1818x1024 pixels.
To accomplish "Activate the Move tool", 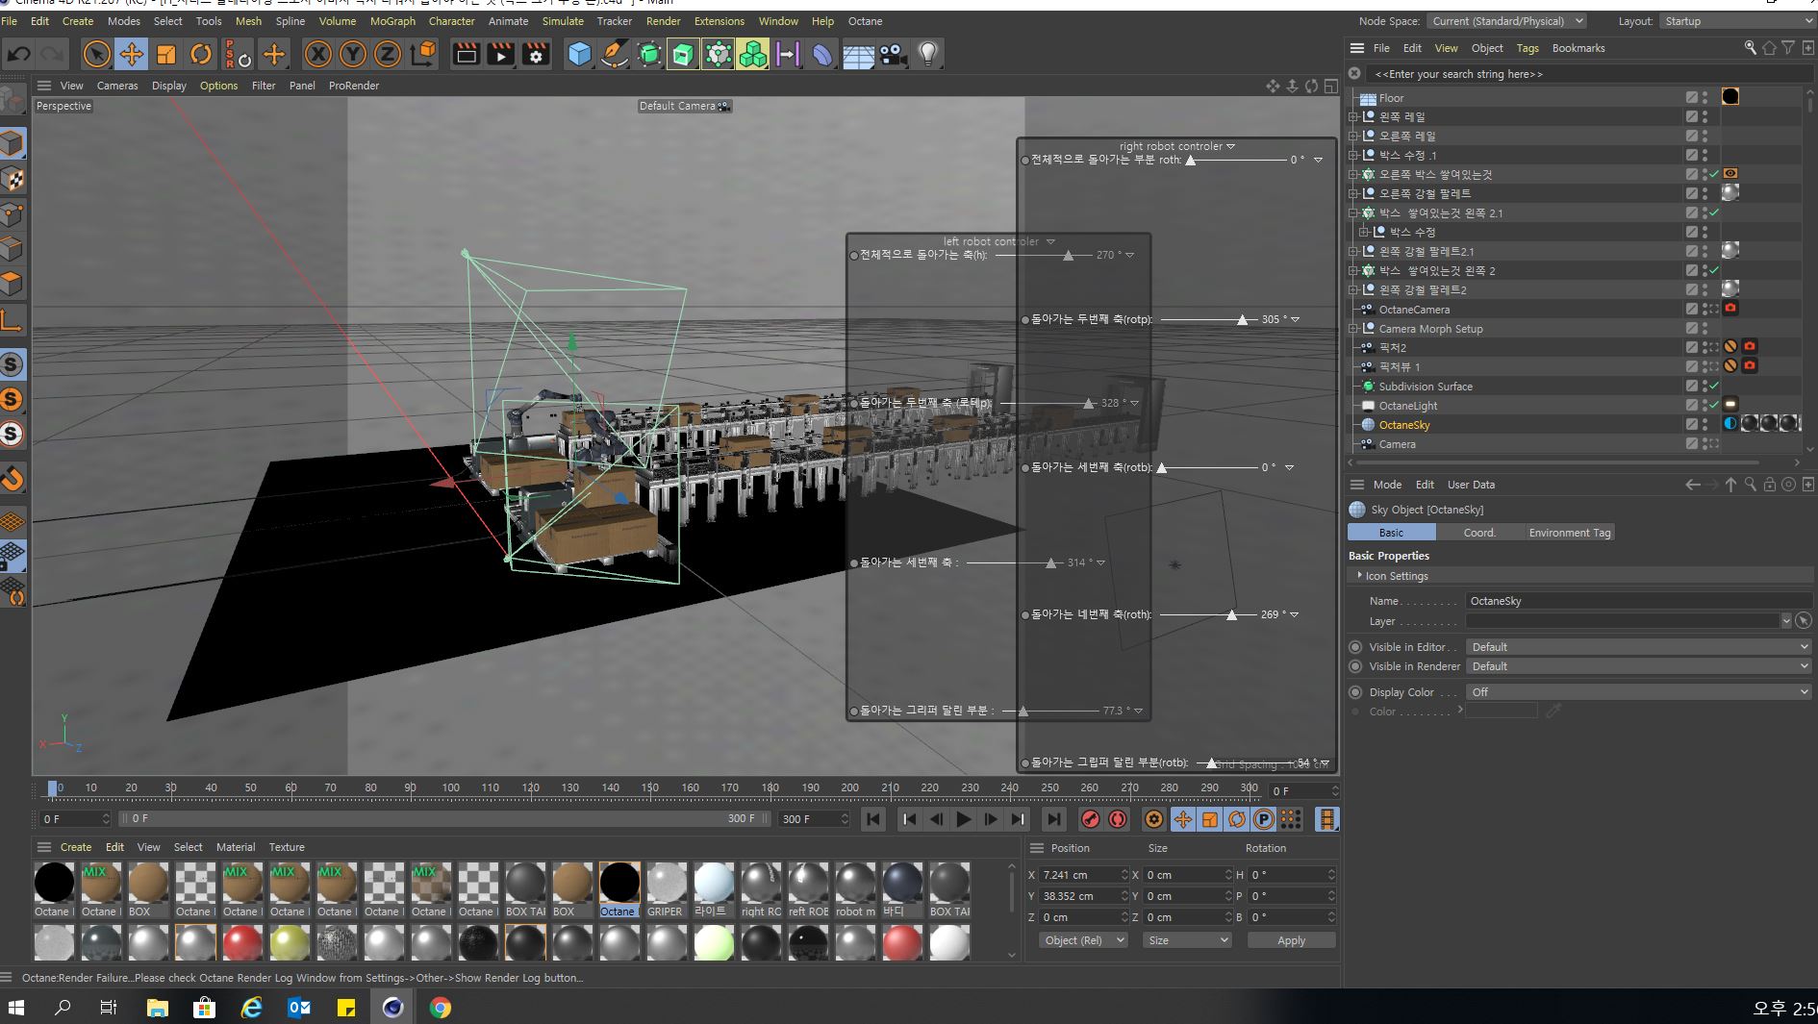I will click(x=131, y=55).
